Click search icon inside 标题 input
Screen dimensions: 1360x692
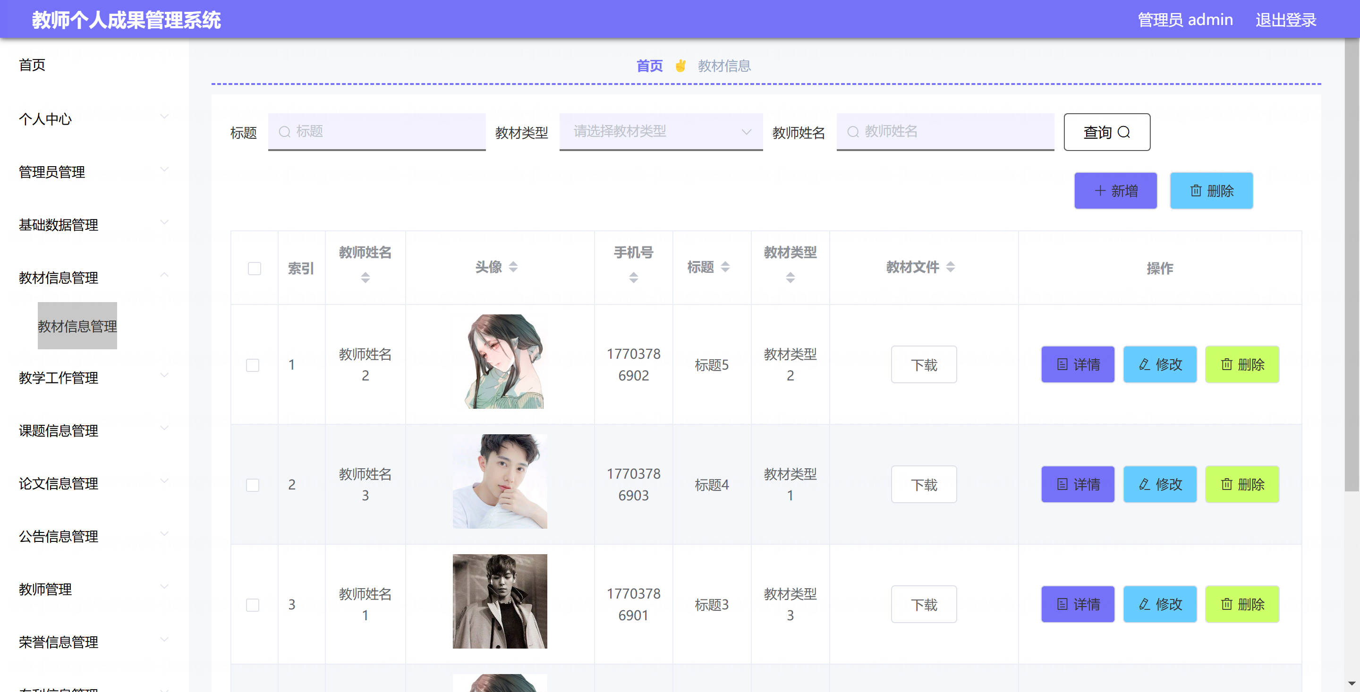coord(285,131)
